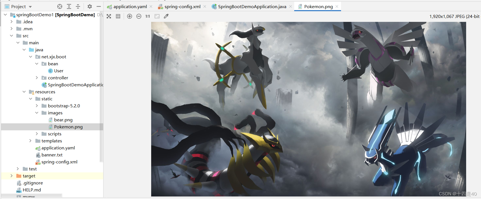
Task: Close the application.yaml tab
Action: coord(151,6)
